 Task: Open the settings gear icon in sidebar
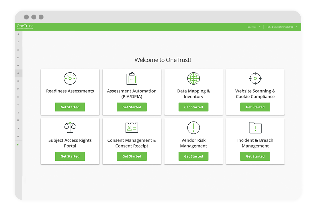coord(18,136)
